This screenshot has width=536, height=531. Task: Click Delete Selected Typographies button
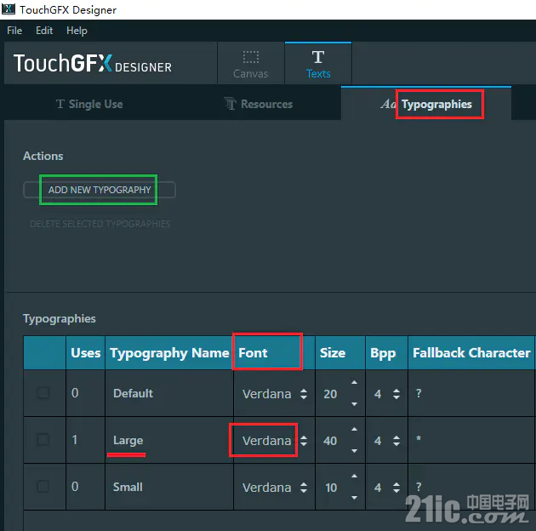click(x=100, y=224)
